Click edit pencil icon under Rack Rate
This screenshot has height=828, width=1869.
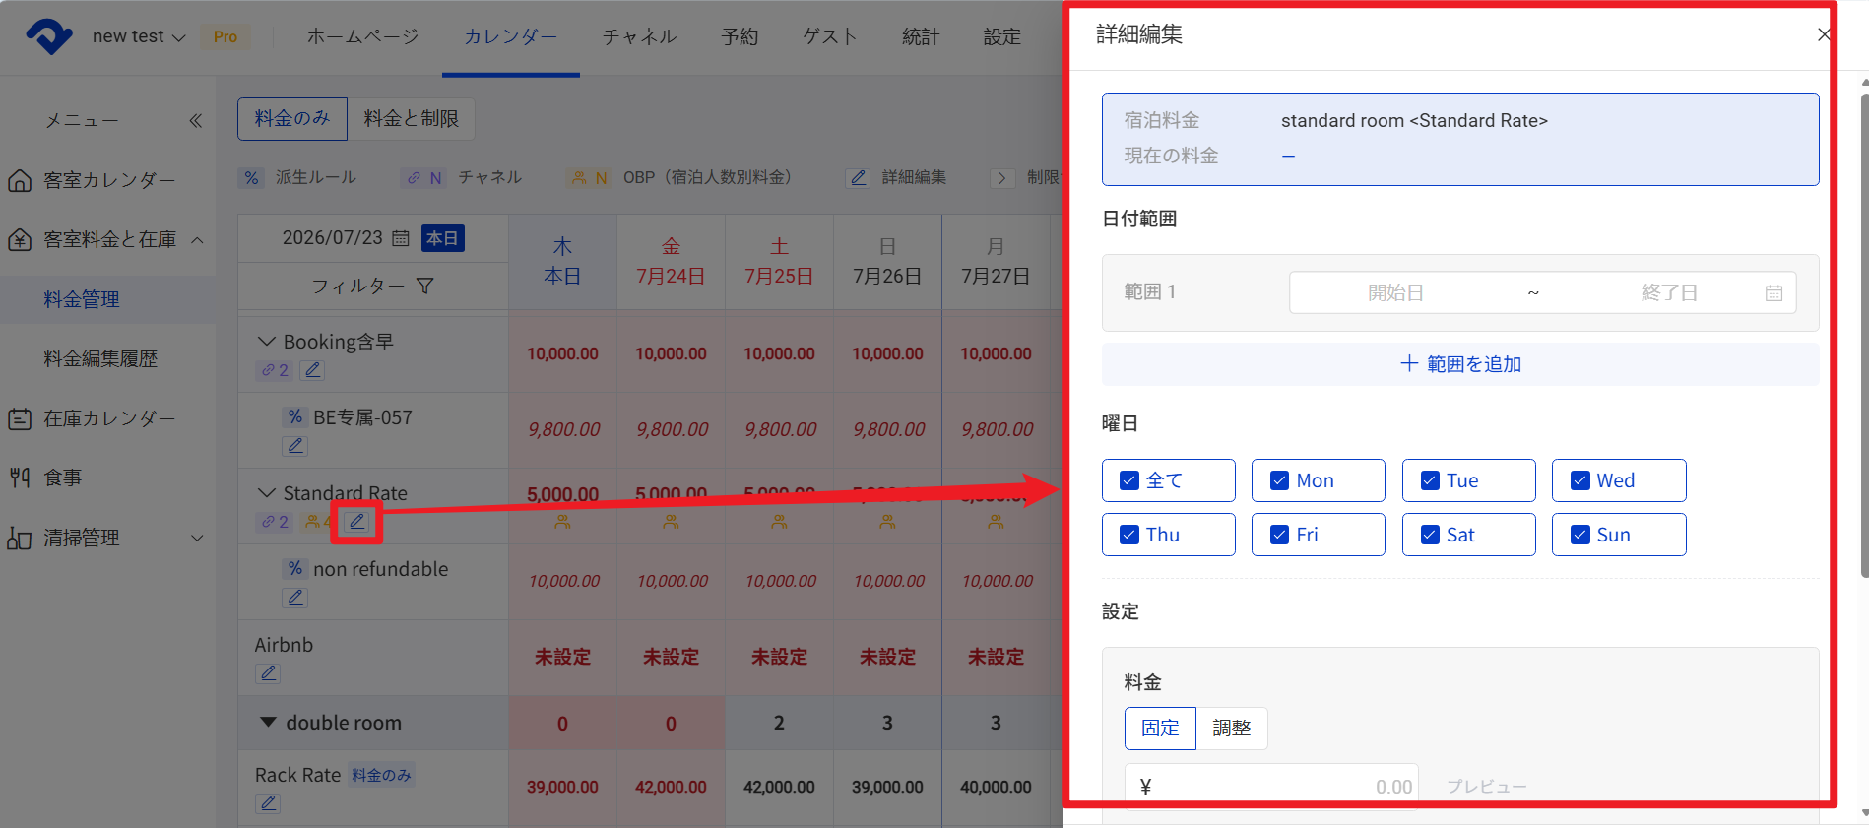pyautogui.click(x=268, y=803)
